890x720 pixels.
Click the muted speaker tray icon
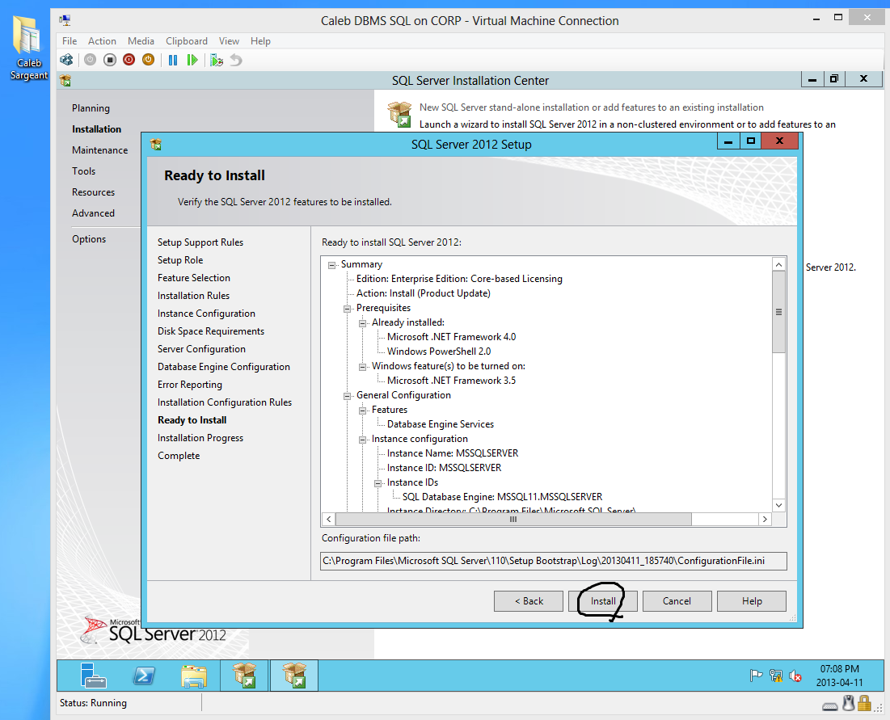(x=795, y=676)
